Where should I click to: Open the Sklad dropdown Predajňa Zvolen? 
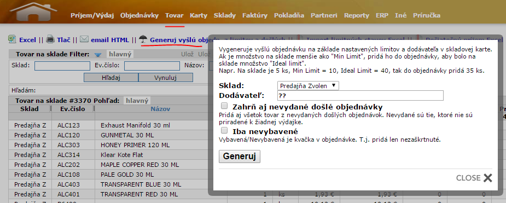point(308,85)
